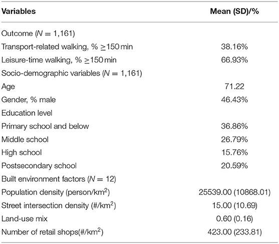This screenshot has width=279, height=244.
Task: Click the Leisure-time walking row label
Action: pos(59,60)
